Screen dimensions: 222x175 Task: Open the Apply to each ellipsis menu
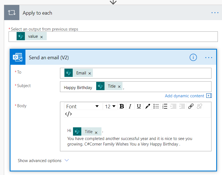click(215, 12)
